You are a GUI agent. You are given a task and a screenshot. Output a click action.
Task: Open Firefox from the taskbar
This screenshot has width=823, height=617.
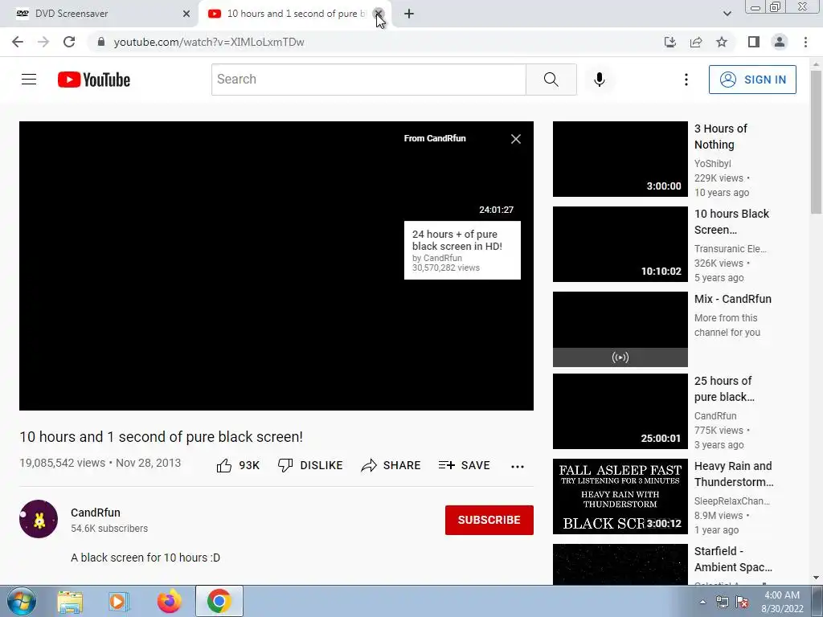pos(169,601)
